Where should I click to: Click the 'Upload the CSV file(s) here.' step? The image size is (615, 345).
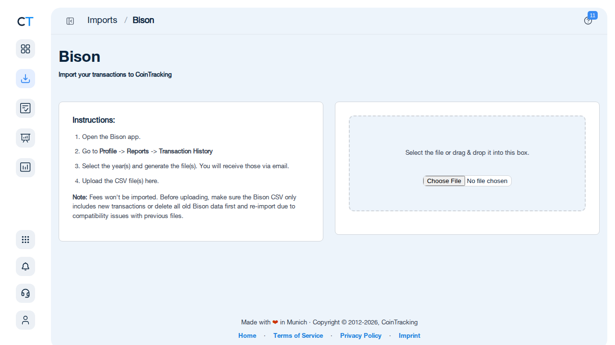[120, 181]
